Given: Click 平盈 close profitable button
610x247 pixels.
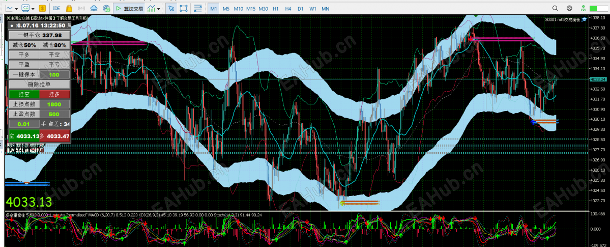Looking at the screenshot, I should (x=24, y=65).
